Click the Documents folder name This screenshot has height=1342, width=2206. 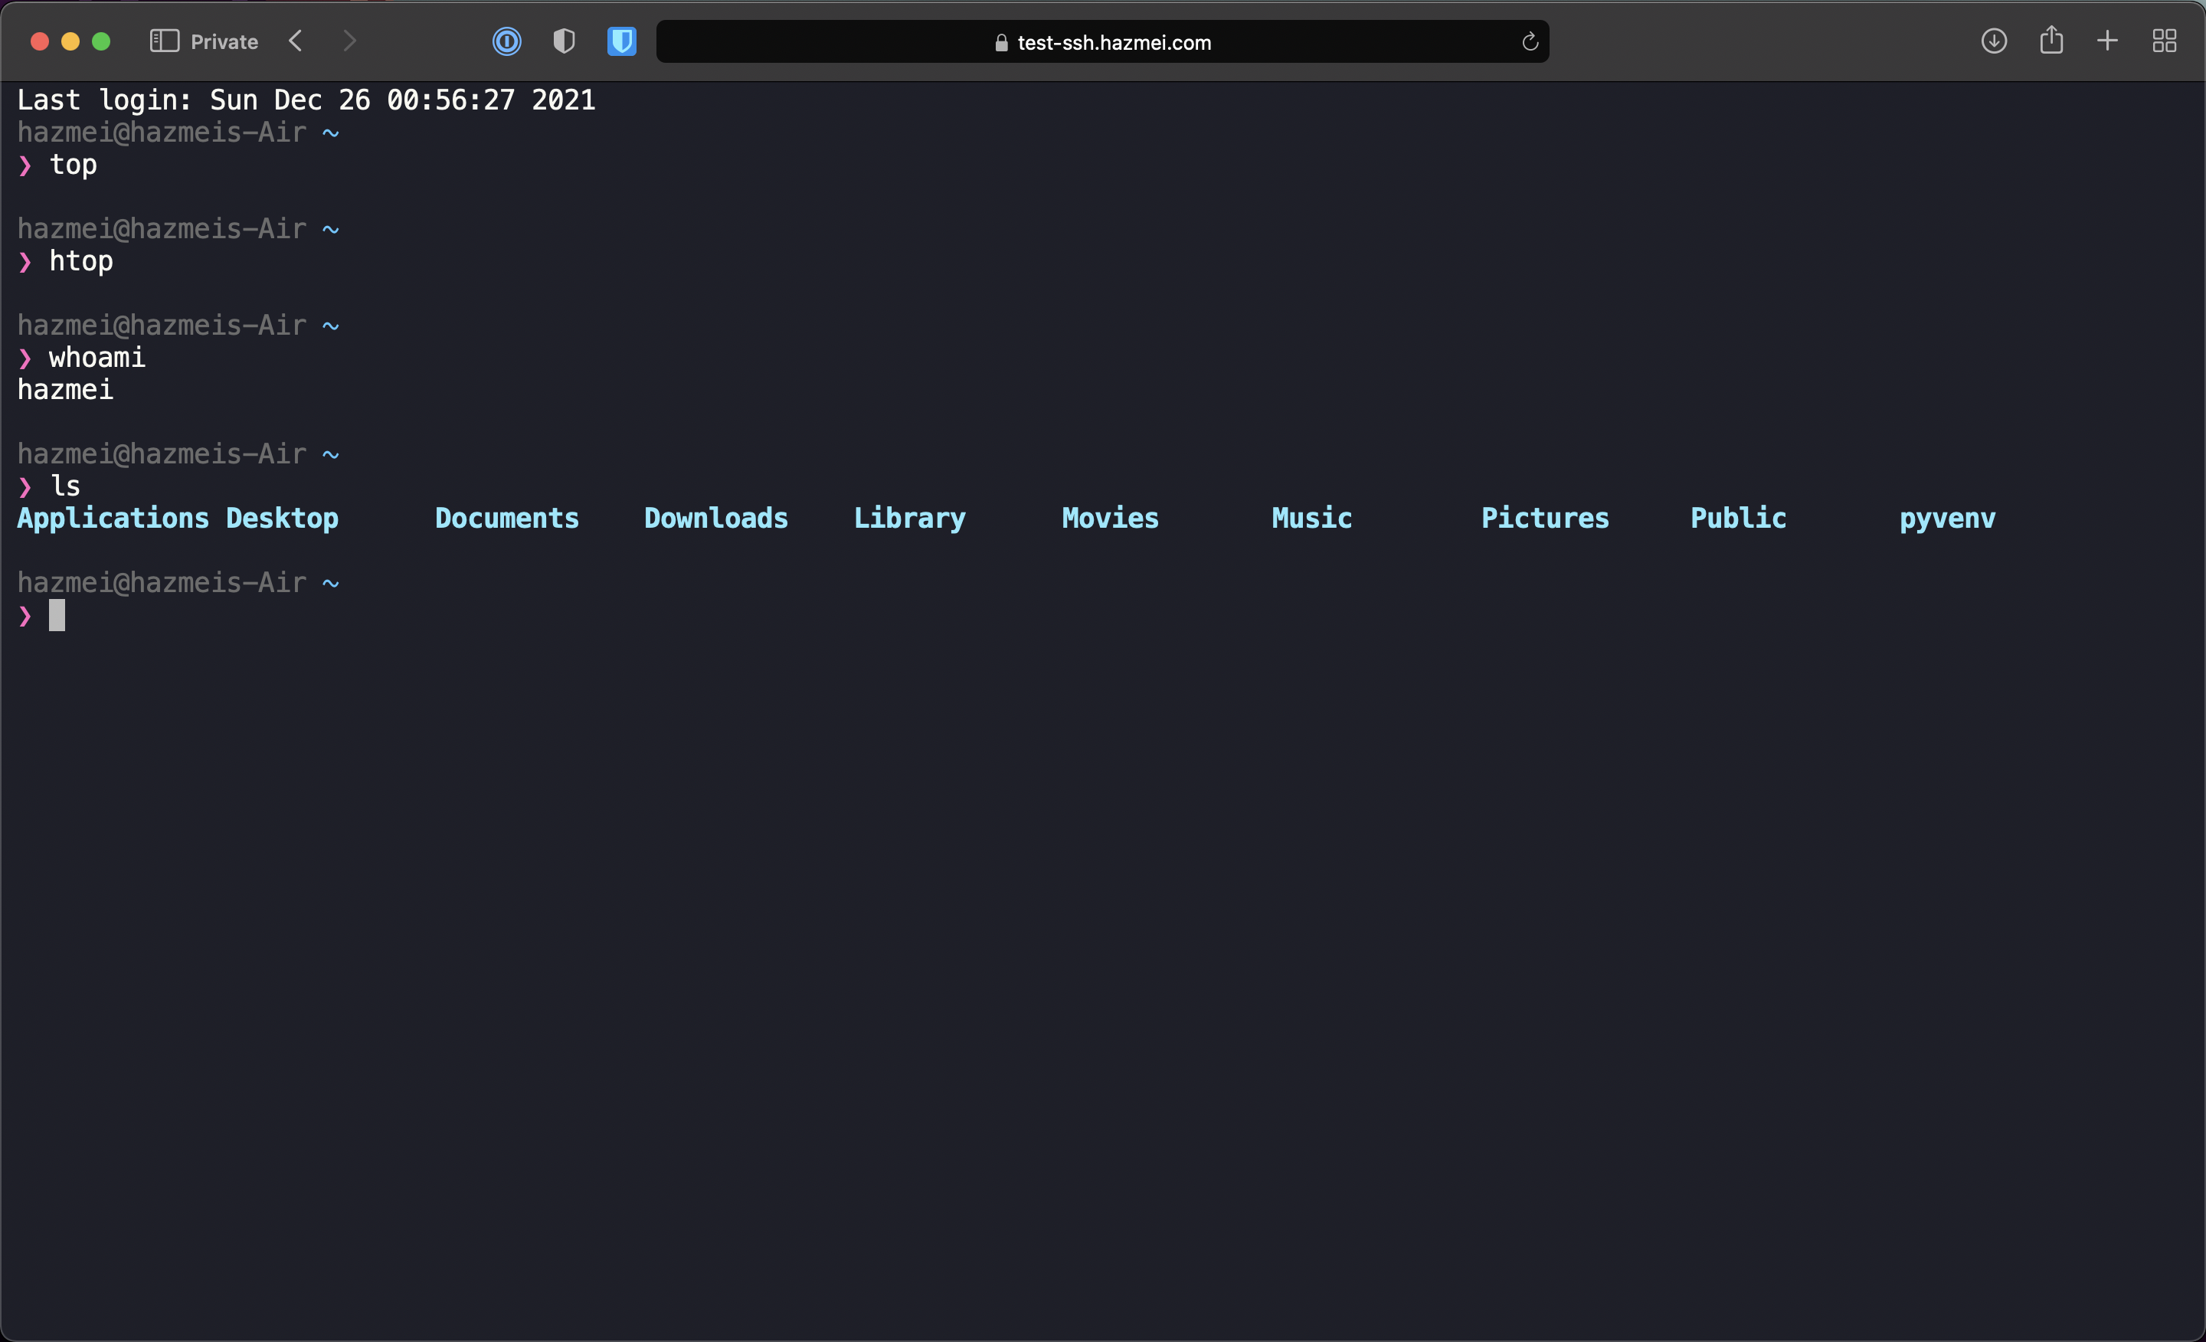[x=507, y=519]
